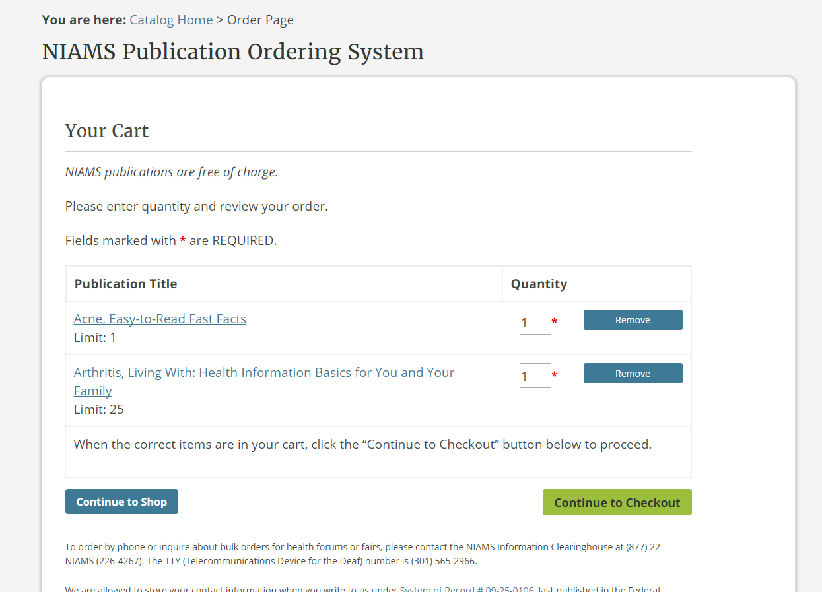The width and height of the screenshot is (822, 592).
Task: Click the "Publication Title" column header
Action: [125, 284]
